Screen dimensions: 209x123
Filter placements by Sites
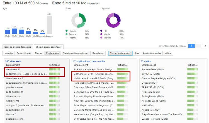pyautogui.click(x=137, y=53)
